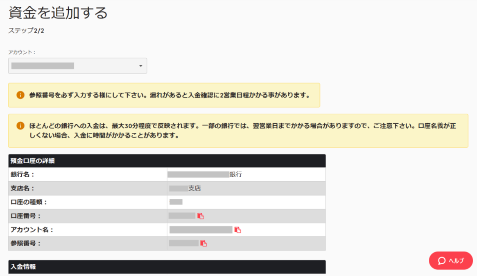This screenshot has width=477, height=276.
Task: Click the ステップ2/2 step indicator
Action: (26, 31)
